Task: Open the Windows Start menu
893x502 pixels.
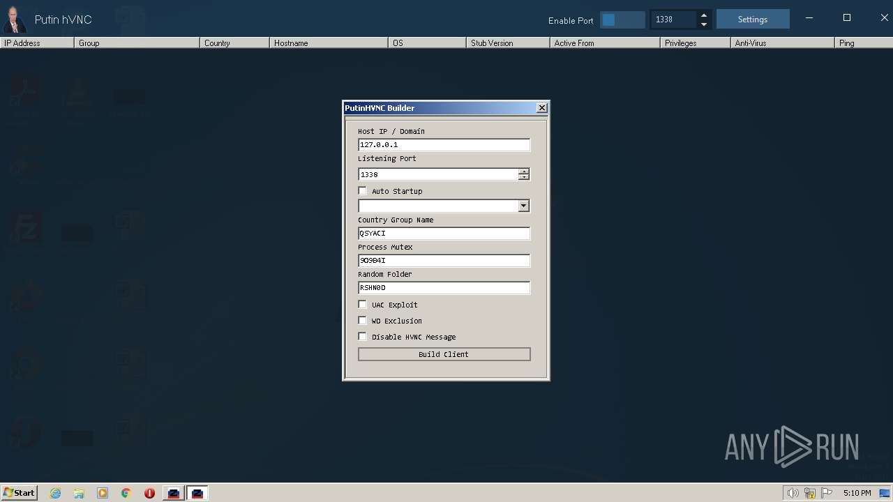Action: tap(19, 493)
